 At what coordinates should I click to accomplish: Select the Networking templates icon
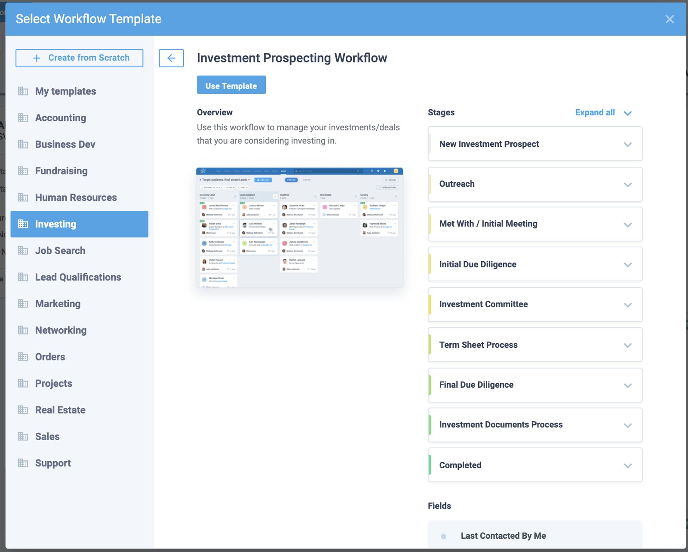pyautogui.click(x=24, y=330)
